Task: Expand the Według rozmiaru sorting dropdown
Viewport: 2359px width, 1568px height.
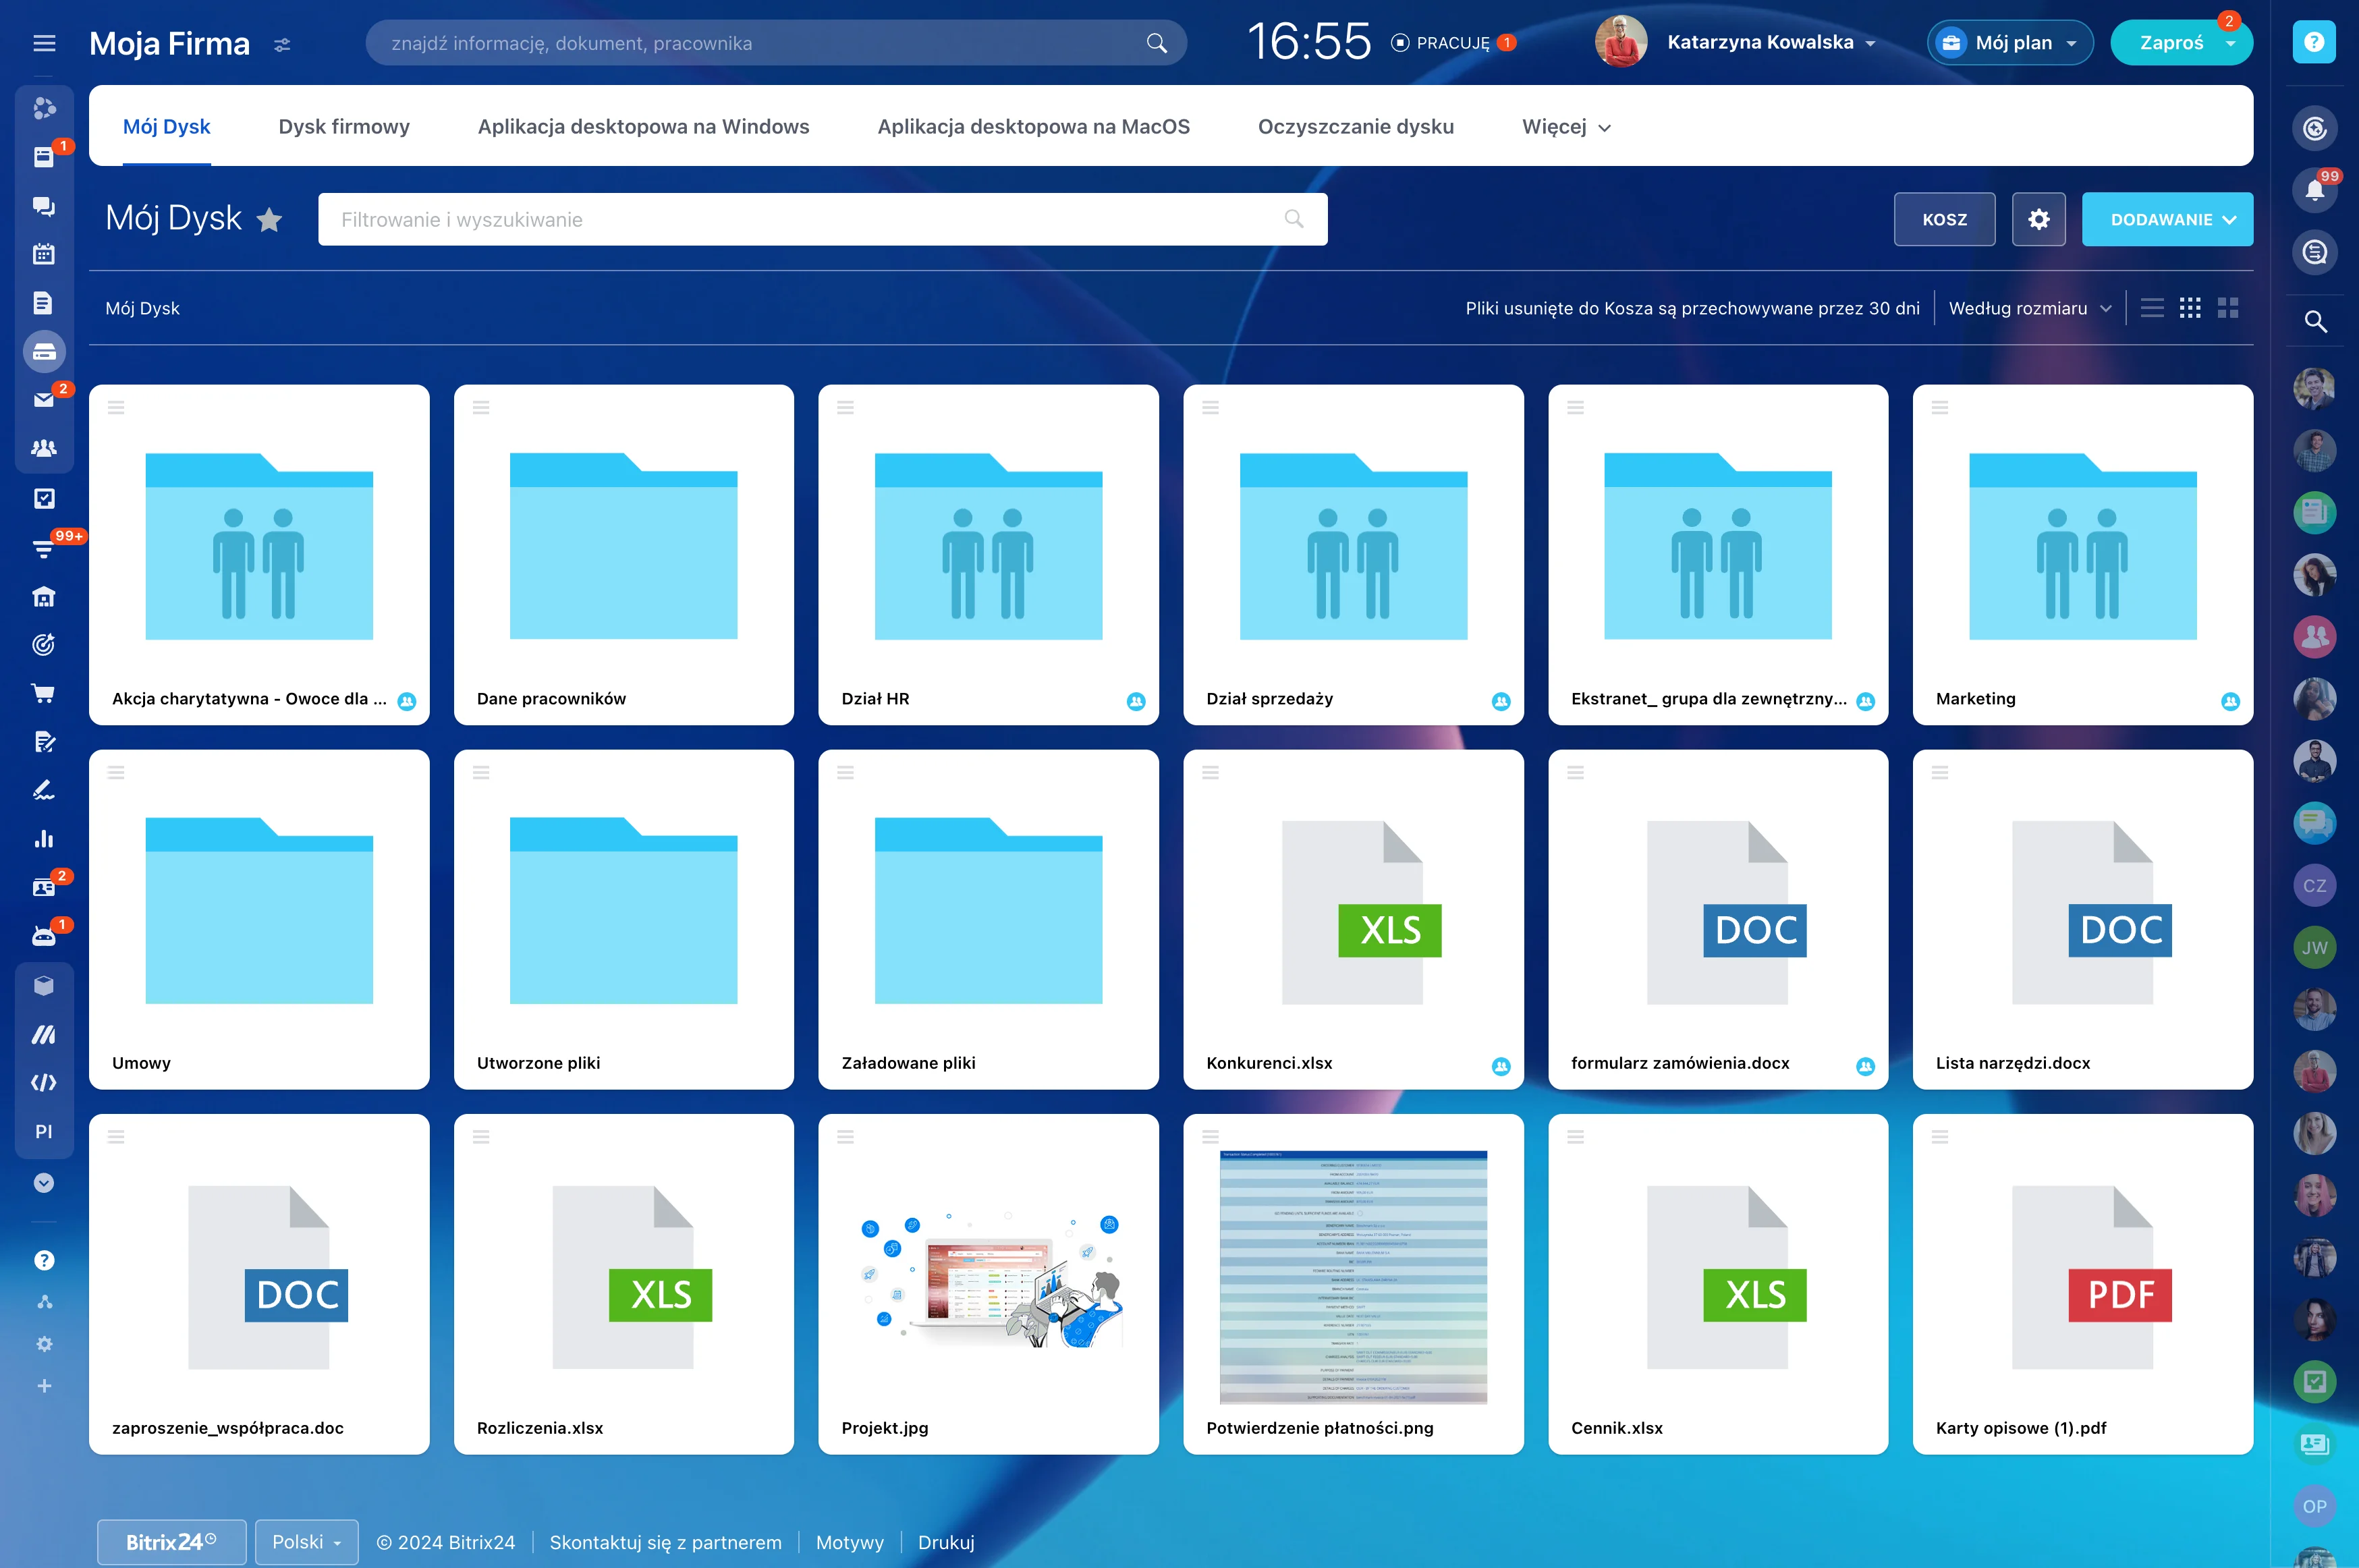Action: coord(2029,308)
